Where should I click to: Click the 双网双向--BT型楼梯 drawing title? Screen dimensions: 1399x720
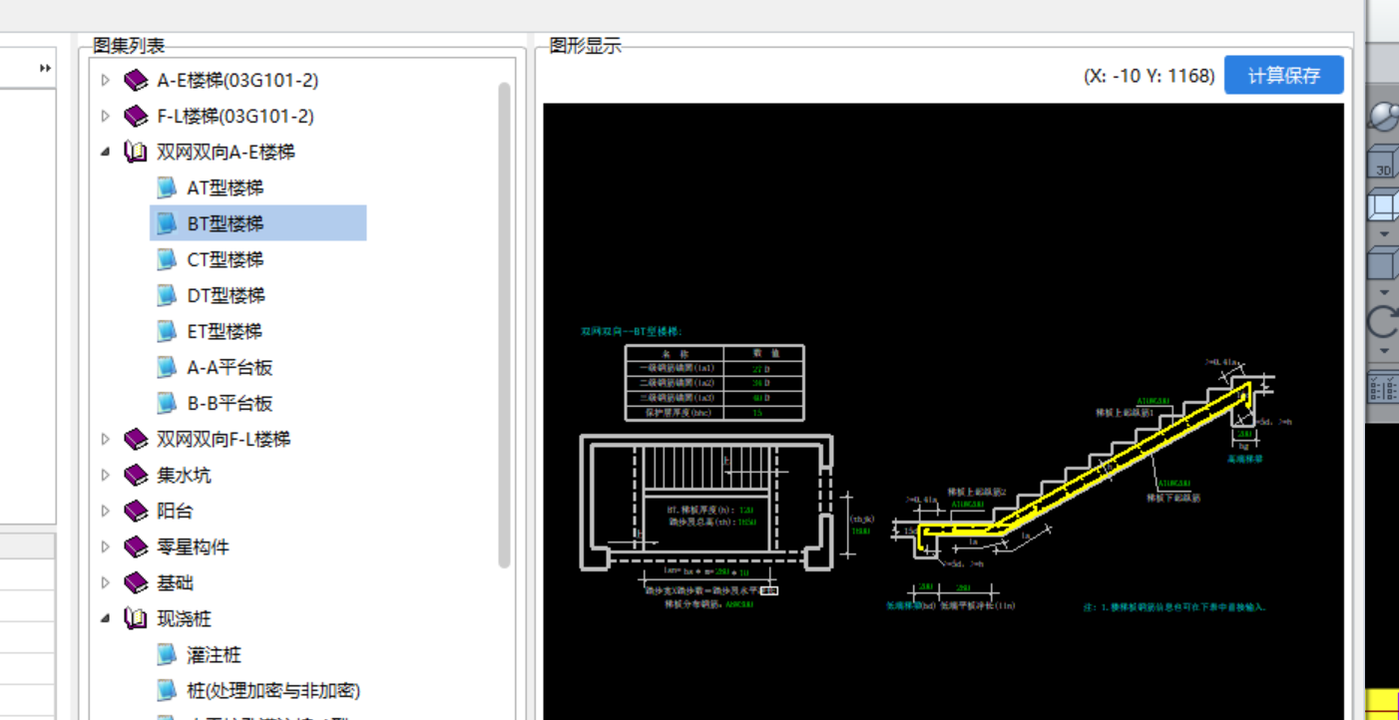[x=631, y=330]
